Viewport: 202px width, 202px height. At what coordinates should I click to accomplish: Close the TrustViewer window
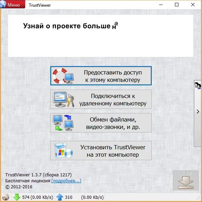[x=193, y=5]
